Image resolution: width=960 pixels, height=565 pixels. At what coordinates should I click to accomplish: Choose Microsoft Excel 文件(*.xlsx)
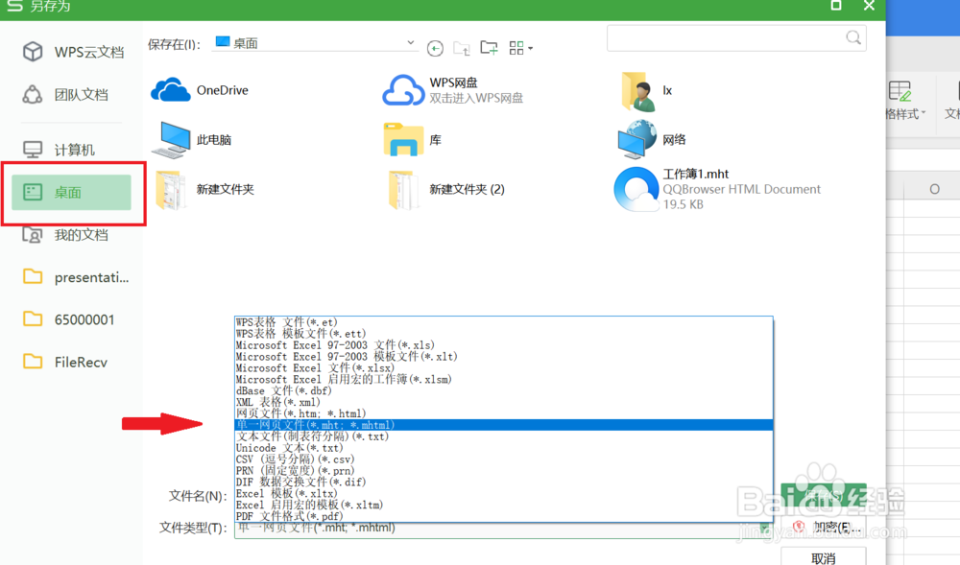click(503, 368)
